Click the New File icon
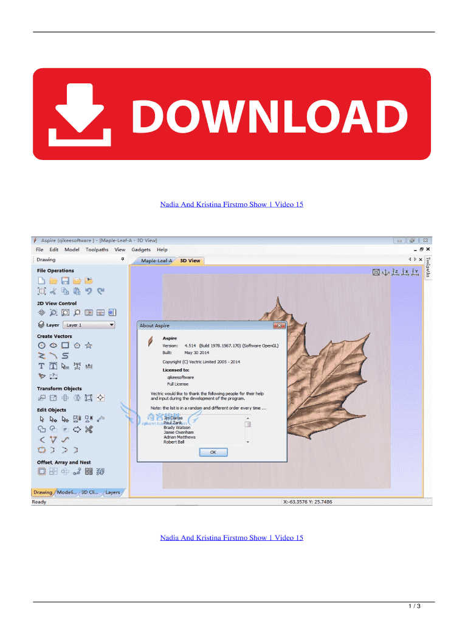The height and width of the screenshot is (623, 468). pyautogui.click(x=41, y=280)
